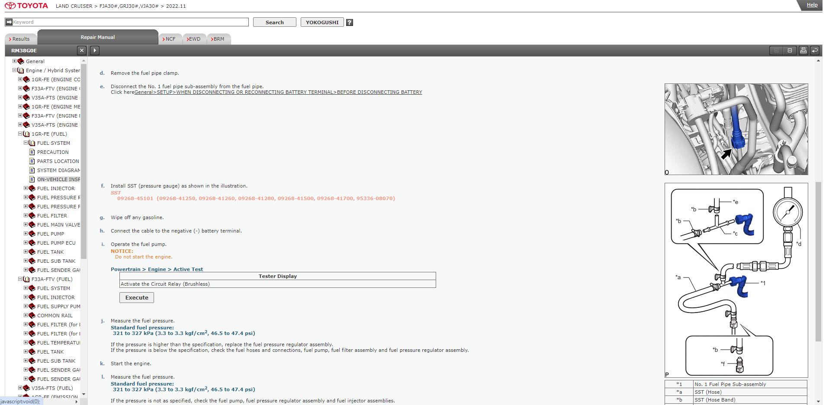
Task: Click the play arrow next to panel header
Action: coord(95,51)
